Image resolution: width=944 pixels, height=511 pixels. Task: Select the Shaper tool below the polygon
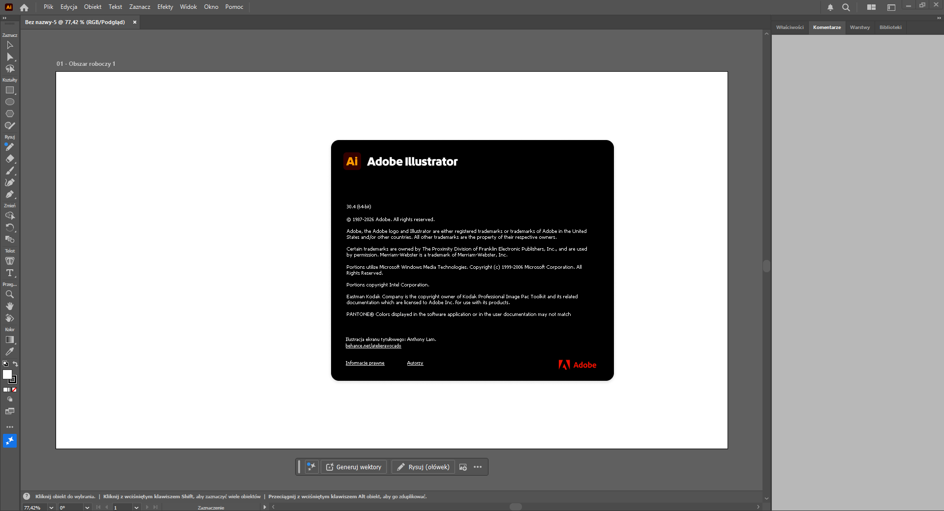10,126
